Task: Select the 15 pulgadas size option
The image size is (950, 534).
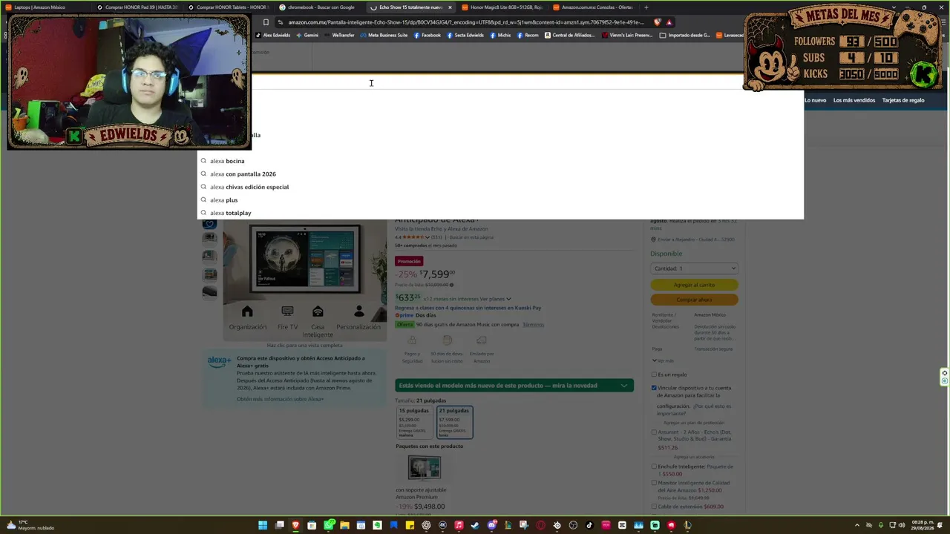Action: 413,422
